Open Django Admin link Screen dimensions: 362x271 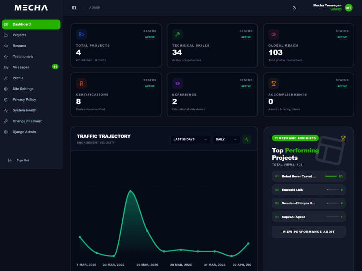tap(31, 132)
